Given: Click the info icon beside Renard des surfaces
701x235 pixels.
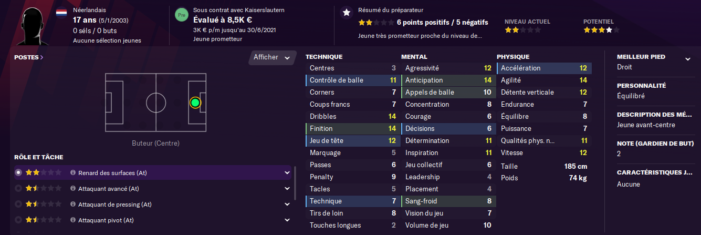Looking at the screenshot, I should pos(74,172).
